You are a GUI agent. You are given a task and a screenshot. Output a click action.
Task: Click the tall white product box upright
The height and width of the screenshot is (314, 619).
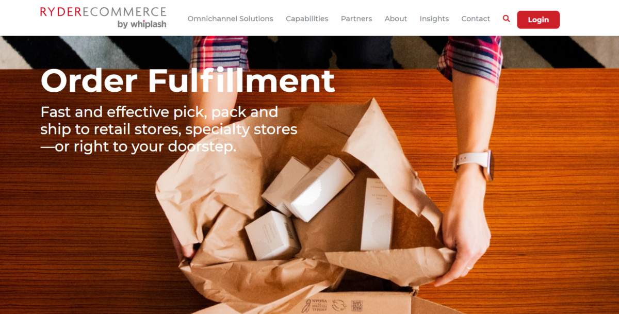(377, 214)
